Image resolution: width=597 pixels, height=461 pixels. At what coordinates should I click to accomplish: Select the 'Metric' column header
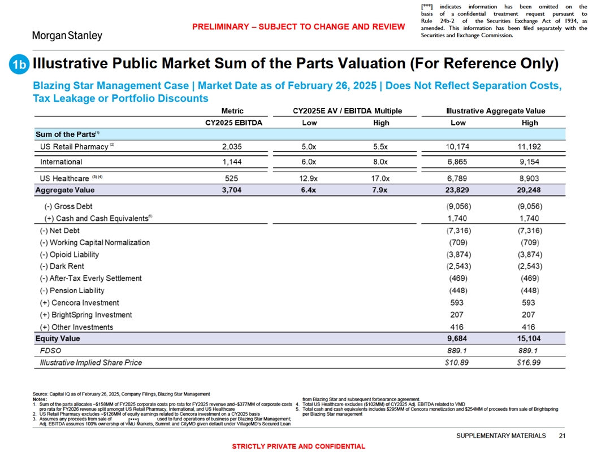tap(232, 111)
